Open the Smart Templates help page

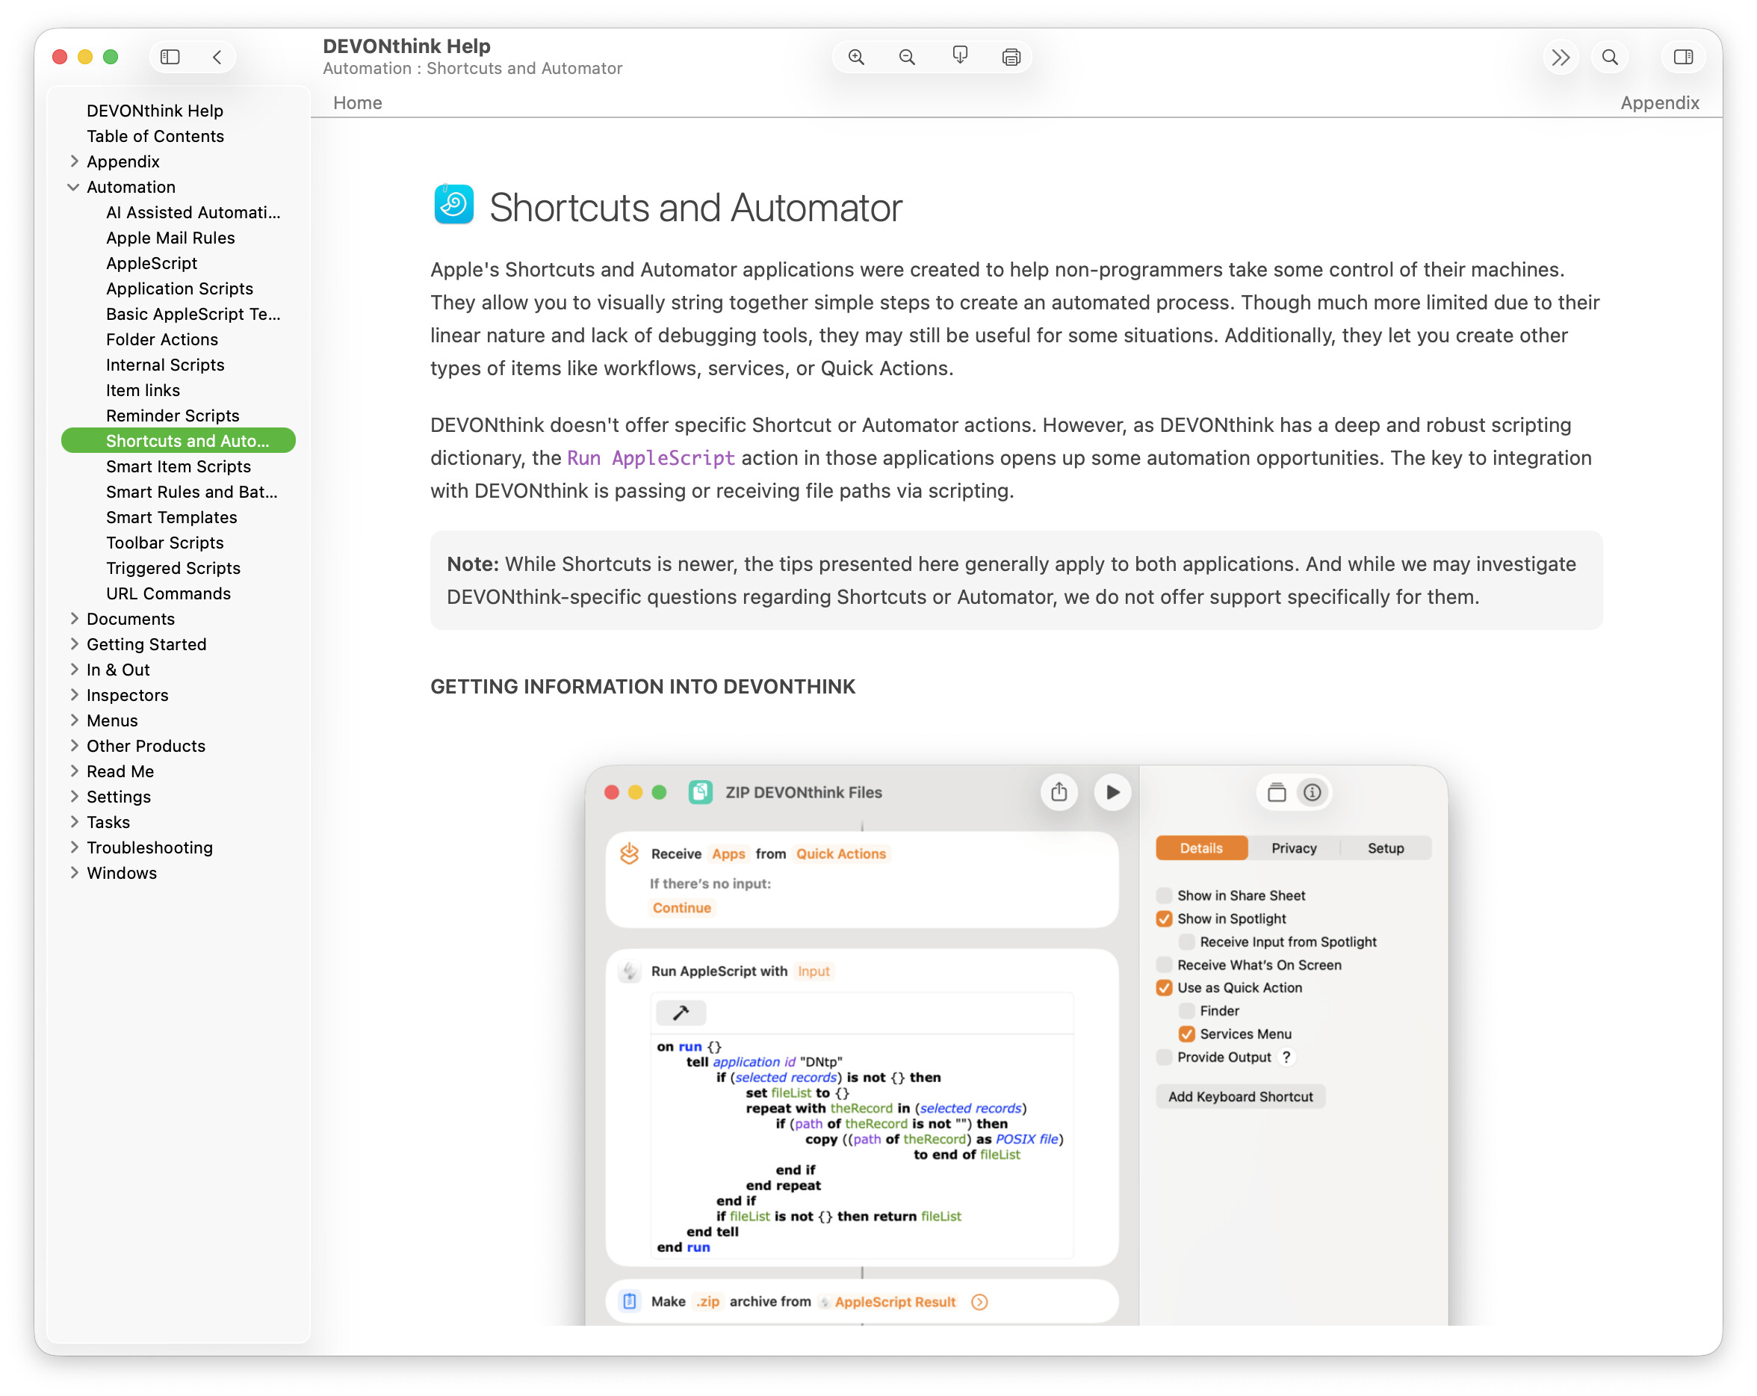tap(171, 517)
